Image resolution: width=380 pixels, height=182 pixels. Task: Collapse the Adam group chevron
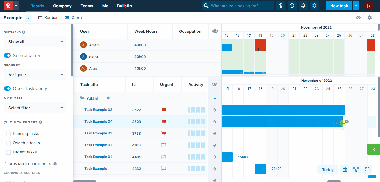[x=215, y=98]
